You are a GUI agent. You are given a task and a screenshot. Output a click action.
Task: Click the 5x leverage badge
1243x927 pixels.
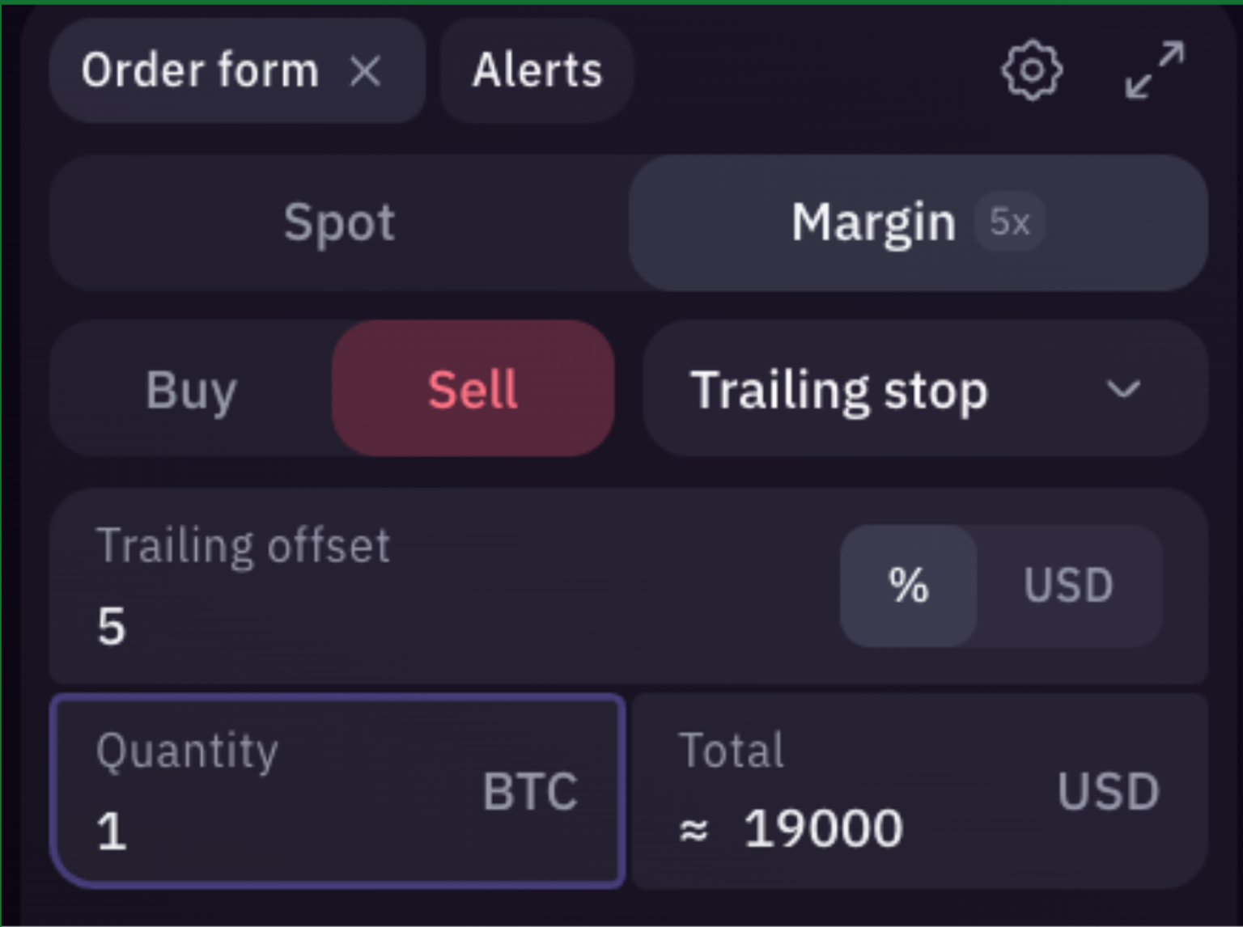(1008, 220)
